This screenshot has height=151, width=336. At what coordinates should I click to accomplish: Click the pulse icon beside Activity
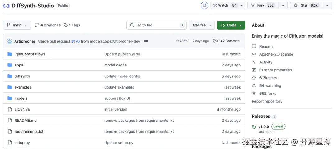click(254, 62)
